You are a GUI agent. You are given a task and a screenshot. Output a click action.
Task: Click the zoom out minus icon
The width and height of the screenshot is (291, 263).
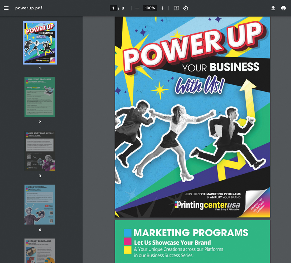pyautogui.click(x=137, y=8)
